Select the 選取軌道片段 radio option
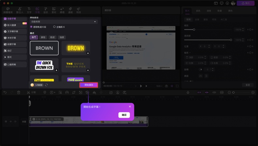Viewport: 258px width, 146px height. (x=32, y=27)
